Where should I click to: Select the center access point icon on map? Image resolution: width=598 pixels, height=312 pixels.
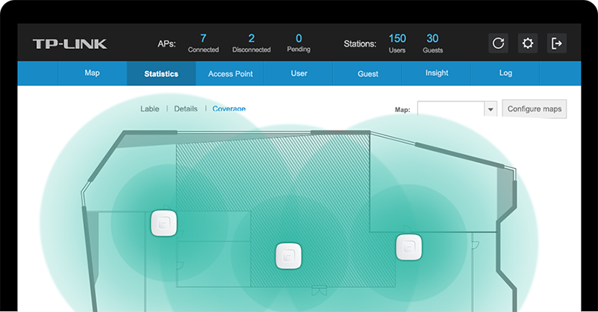[288, 256]
